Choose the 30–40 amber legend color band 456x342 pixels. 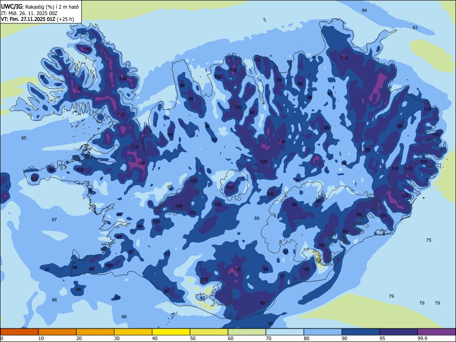pyautogui.click(x=133, y=332)
